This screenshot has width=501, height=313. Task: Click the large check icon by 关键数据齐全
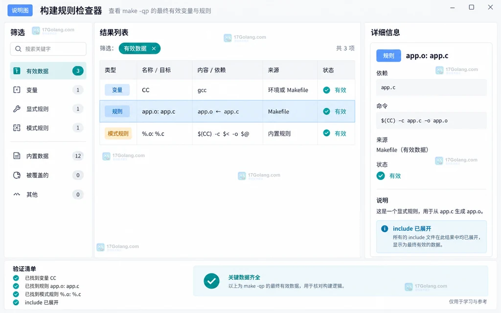click(x=211, y=281)
